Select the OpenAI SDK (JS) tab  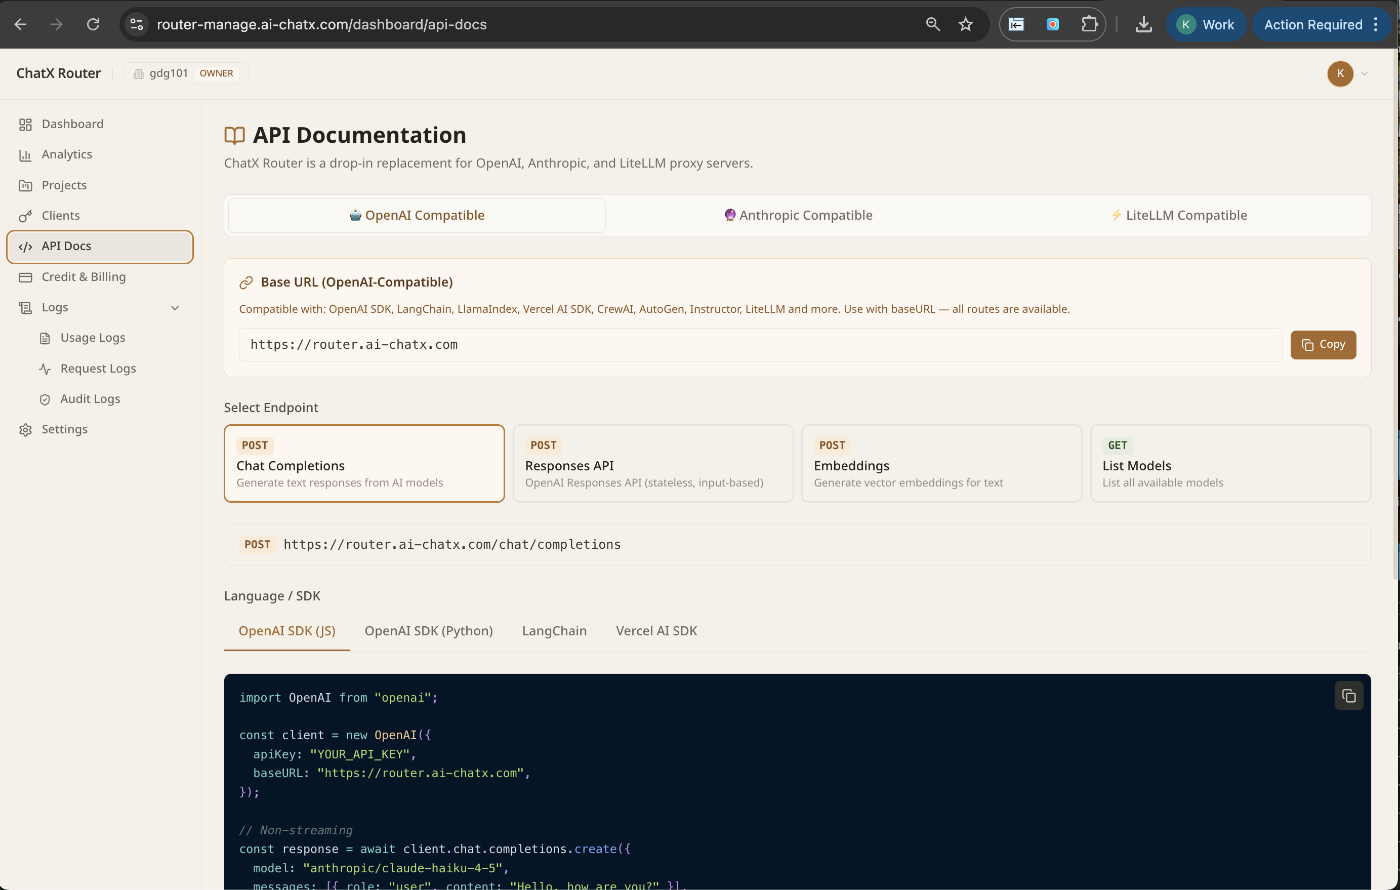tap(286, 631)
